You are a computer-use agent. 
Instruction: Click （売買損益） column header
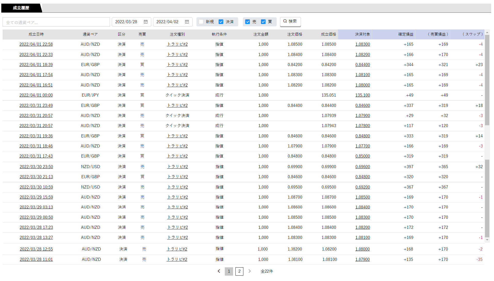coord(438,34)
